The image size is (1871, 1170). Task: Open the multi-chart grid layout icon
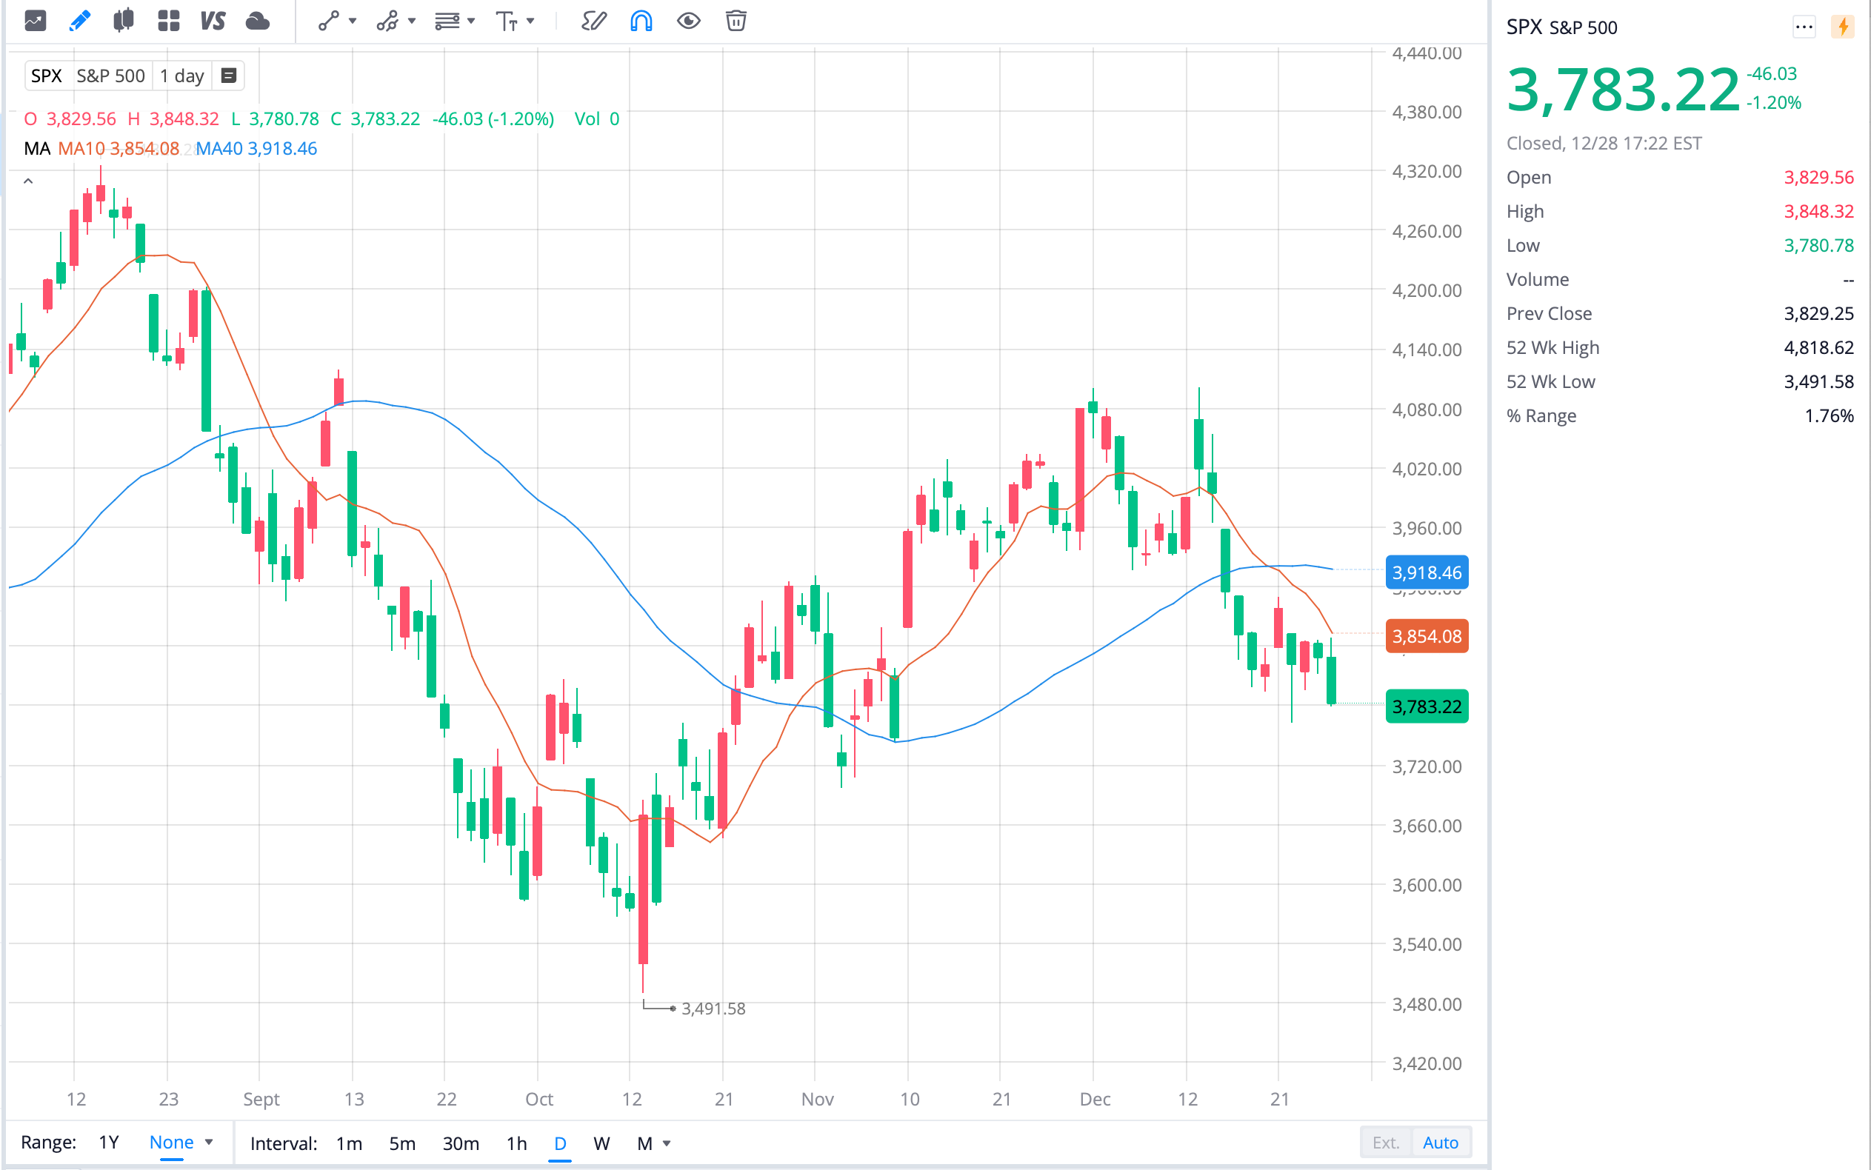click(169, 21)
